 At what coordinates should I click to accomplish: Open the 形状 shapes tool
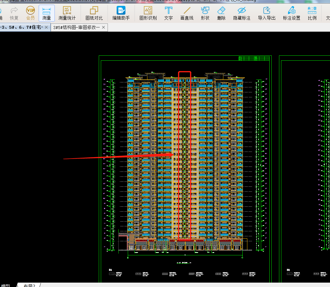click(x=205, y=13)
